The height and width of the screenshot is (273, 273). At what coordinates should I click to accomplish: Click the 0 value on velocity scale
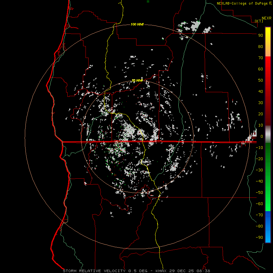(261, 136)
